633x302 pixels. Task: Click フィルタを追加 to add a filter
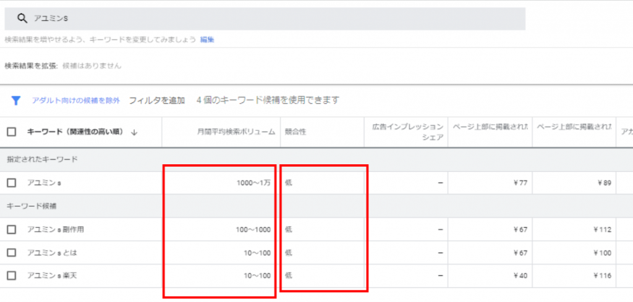tap(156, 101)
